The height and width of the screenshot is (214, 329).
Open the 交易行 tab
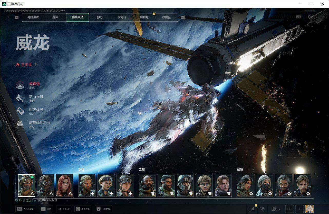pyautogui.click(x=122, y=17)
